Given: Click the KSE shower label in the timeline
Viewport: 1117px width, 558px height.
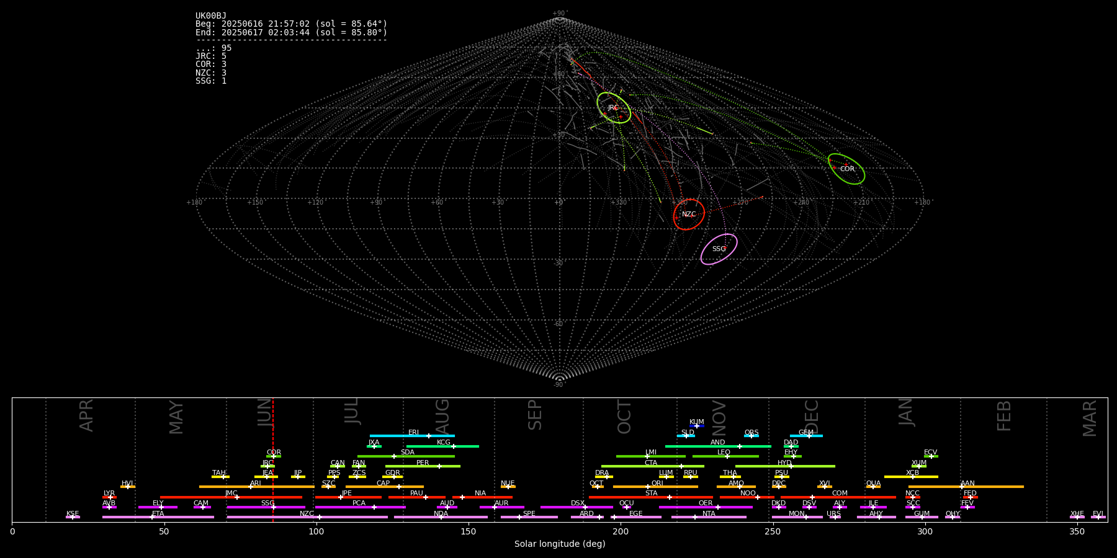Looking at the screenshot, I should 73,514.
